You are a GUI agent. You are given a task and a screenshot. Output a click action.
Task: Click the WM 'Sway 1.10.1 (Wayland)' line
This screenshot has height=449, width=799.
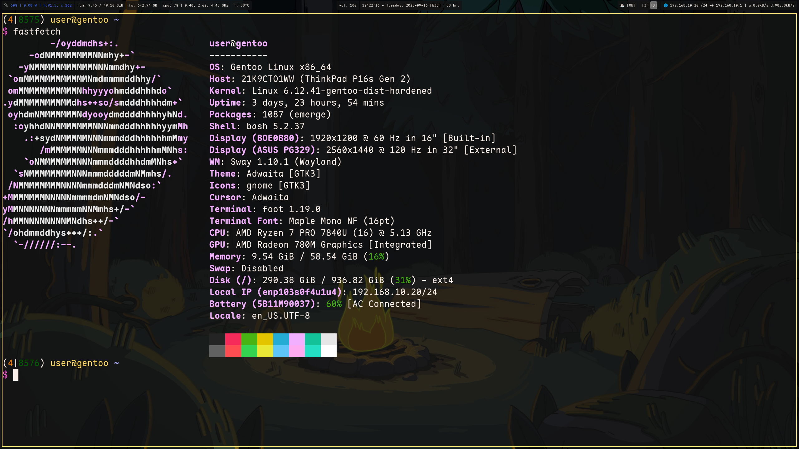275,162
